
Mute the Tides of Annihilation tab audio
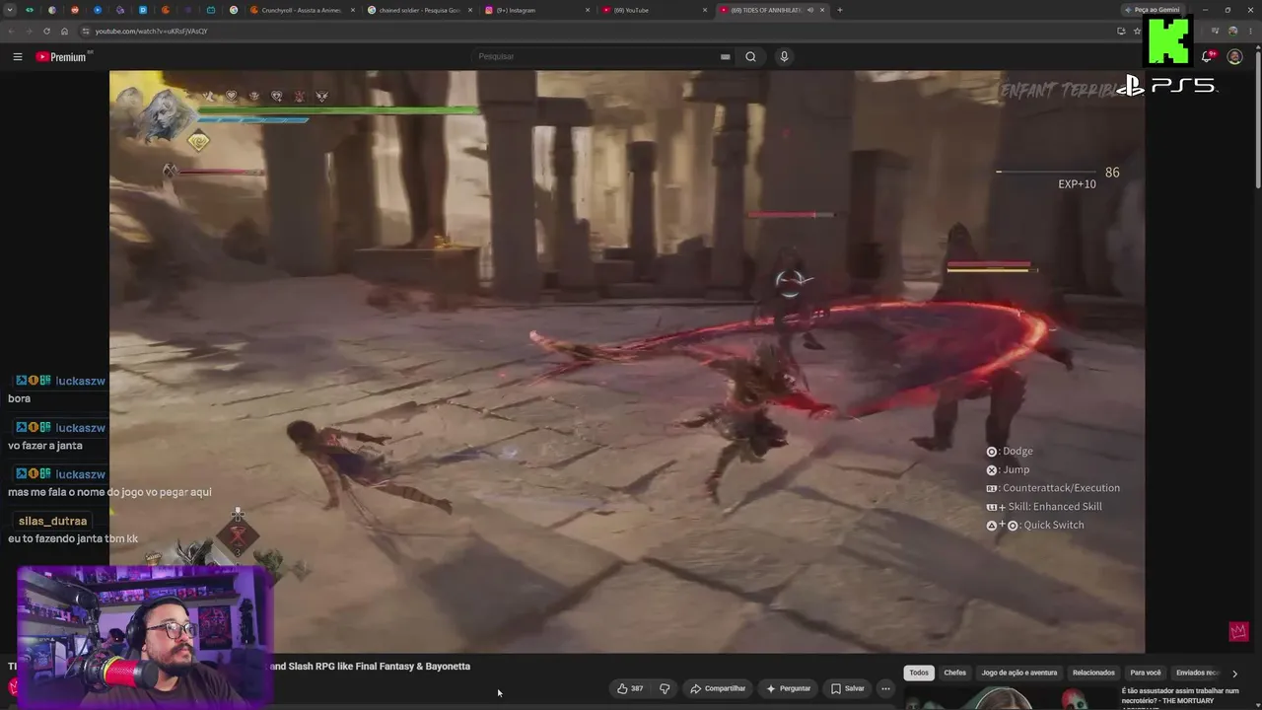810,10
